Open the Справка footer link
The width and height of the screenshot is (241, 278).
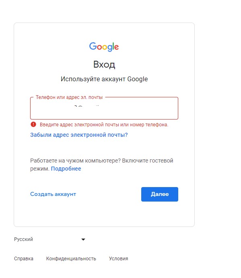coord(24,259)
